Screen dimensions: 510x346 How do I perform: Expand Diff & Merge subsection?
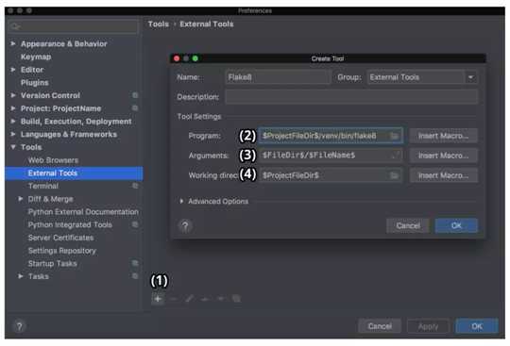pyautogui.click(x=21, y=199)
